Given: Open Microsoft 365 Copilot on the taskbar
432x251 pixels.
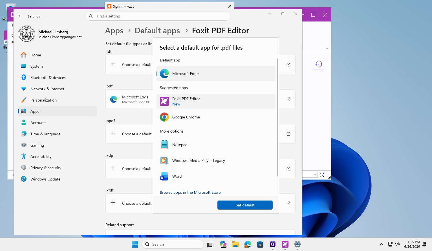Looking at the screenshot, I should tap(223, 244).
